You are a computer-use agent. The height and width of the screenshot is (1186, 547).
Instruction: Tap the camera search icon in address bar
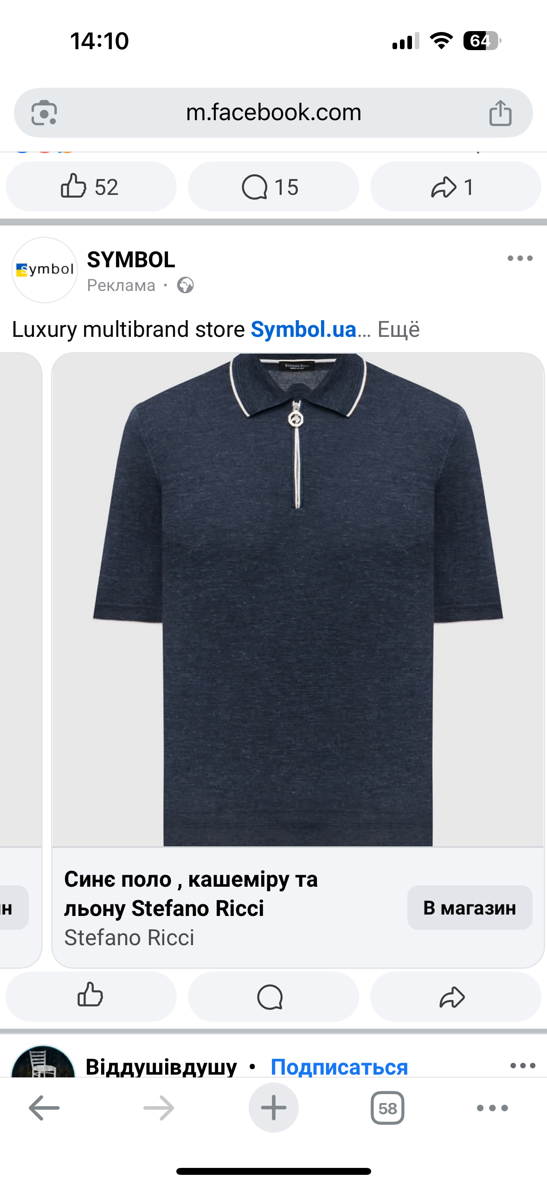pos(44,113)
